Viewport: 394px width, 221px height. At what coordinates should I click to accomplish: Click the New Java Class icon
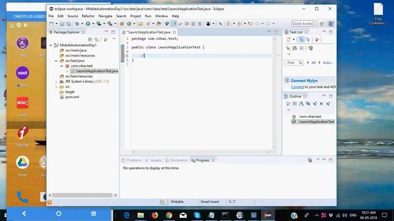tap(129, 23)
